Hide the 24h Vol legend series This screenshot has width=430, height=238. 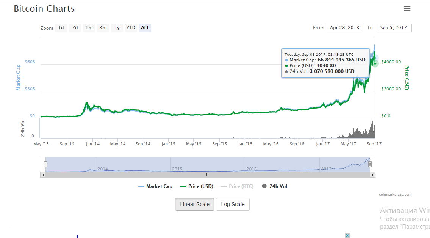click(275, 186)
